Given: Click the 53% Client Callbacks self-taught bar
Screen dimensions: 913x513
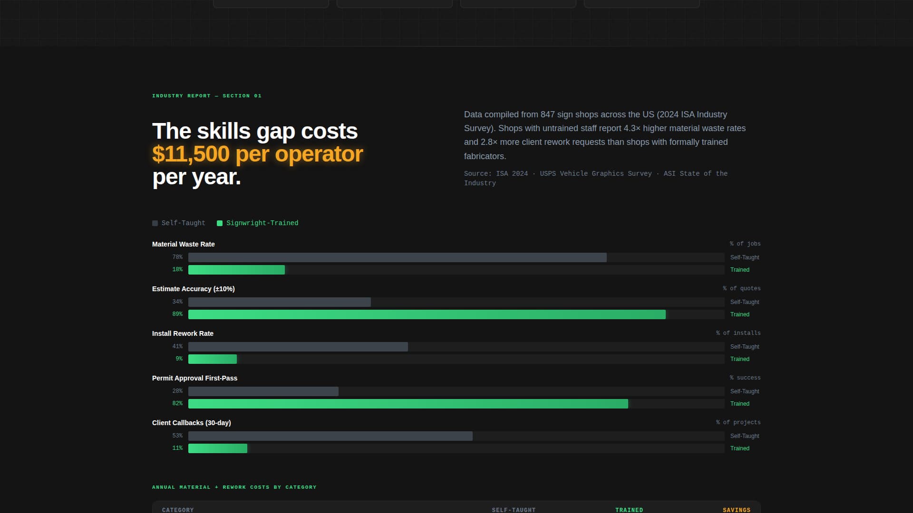Looking at the screenshot, I should click(x=330, y=436).
